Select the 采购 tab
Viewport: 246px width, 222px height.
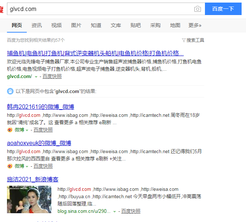coord(155,25)
